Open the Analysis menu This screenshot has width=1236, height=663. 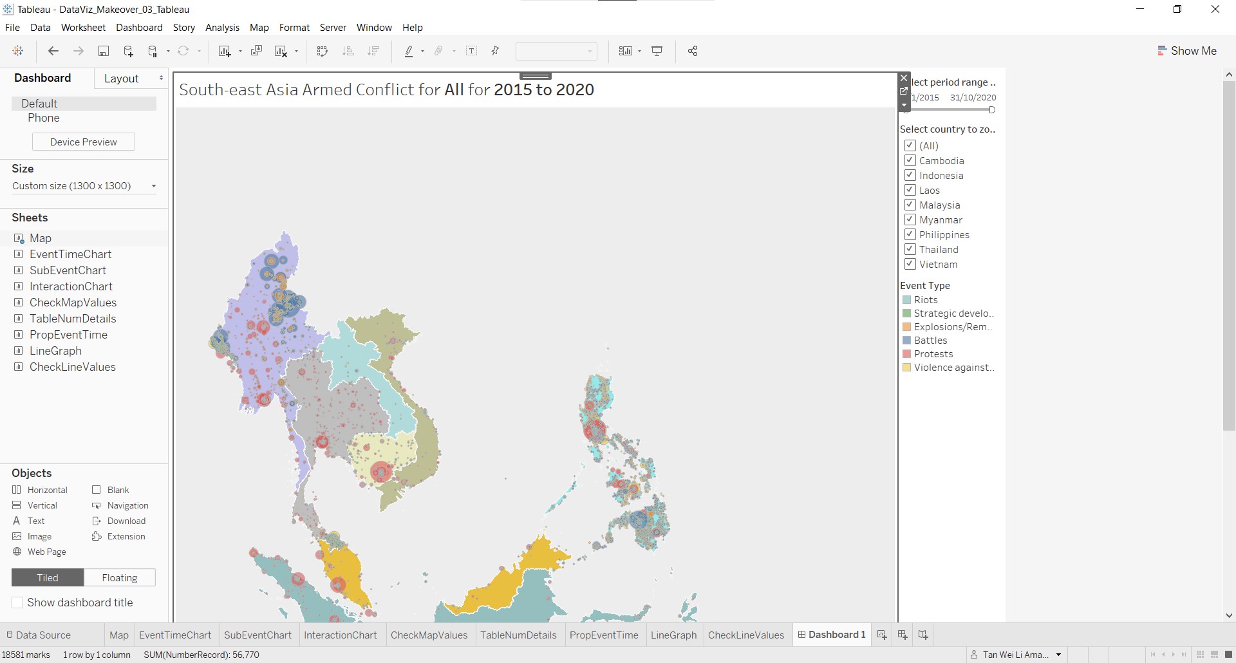pos(222,28)
